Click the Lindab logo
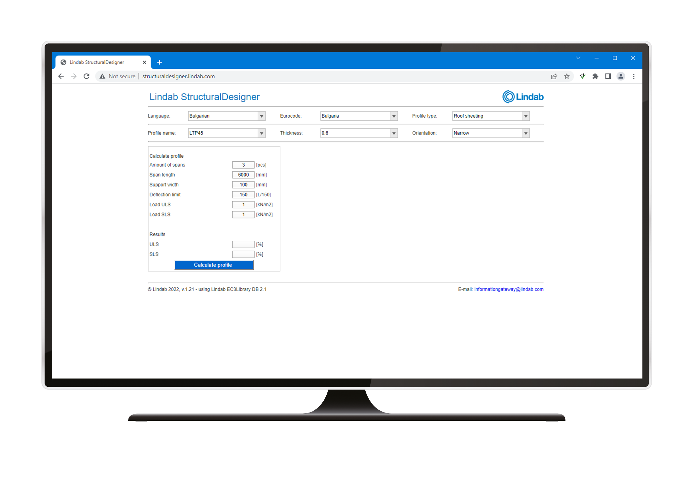Image resolution: width=688 pixels, height=482 pixels. tap(523, 97)
